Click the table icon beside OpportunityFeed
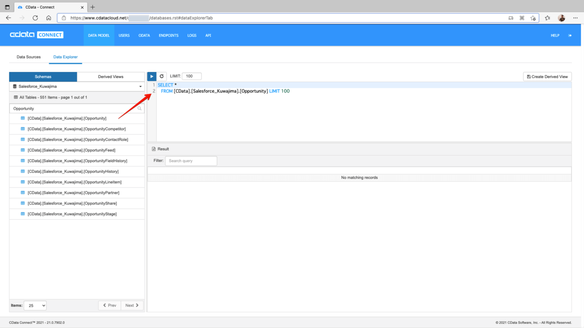Viewport: 584px width, 328px height. coord(22,150)
